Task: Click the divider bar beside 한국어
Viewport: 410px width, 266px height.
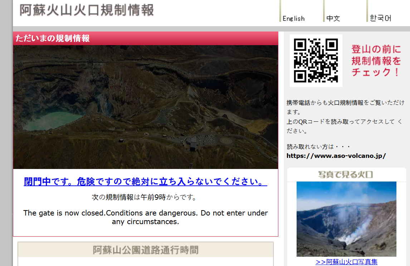Action: (367, 11)
